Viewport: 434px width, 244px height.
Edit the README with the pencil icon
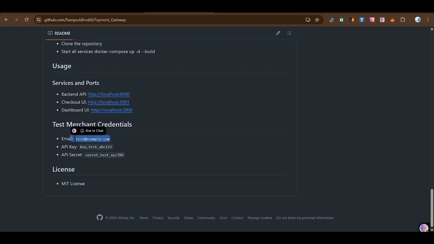tap(278, 33)
